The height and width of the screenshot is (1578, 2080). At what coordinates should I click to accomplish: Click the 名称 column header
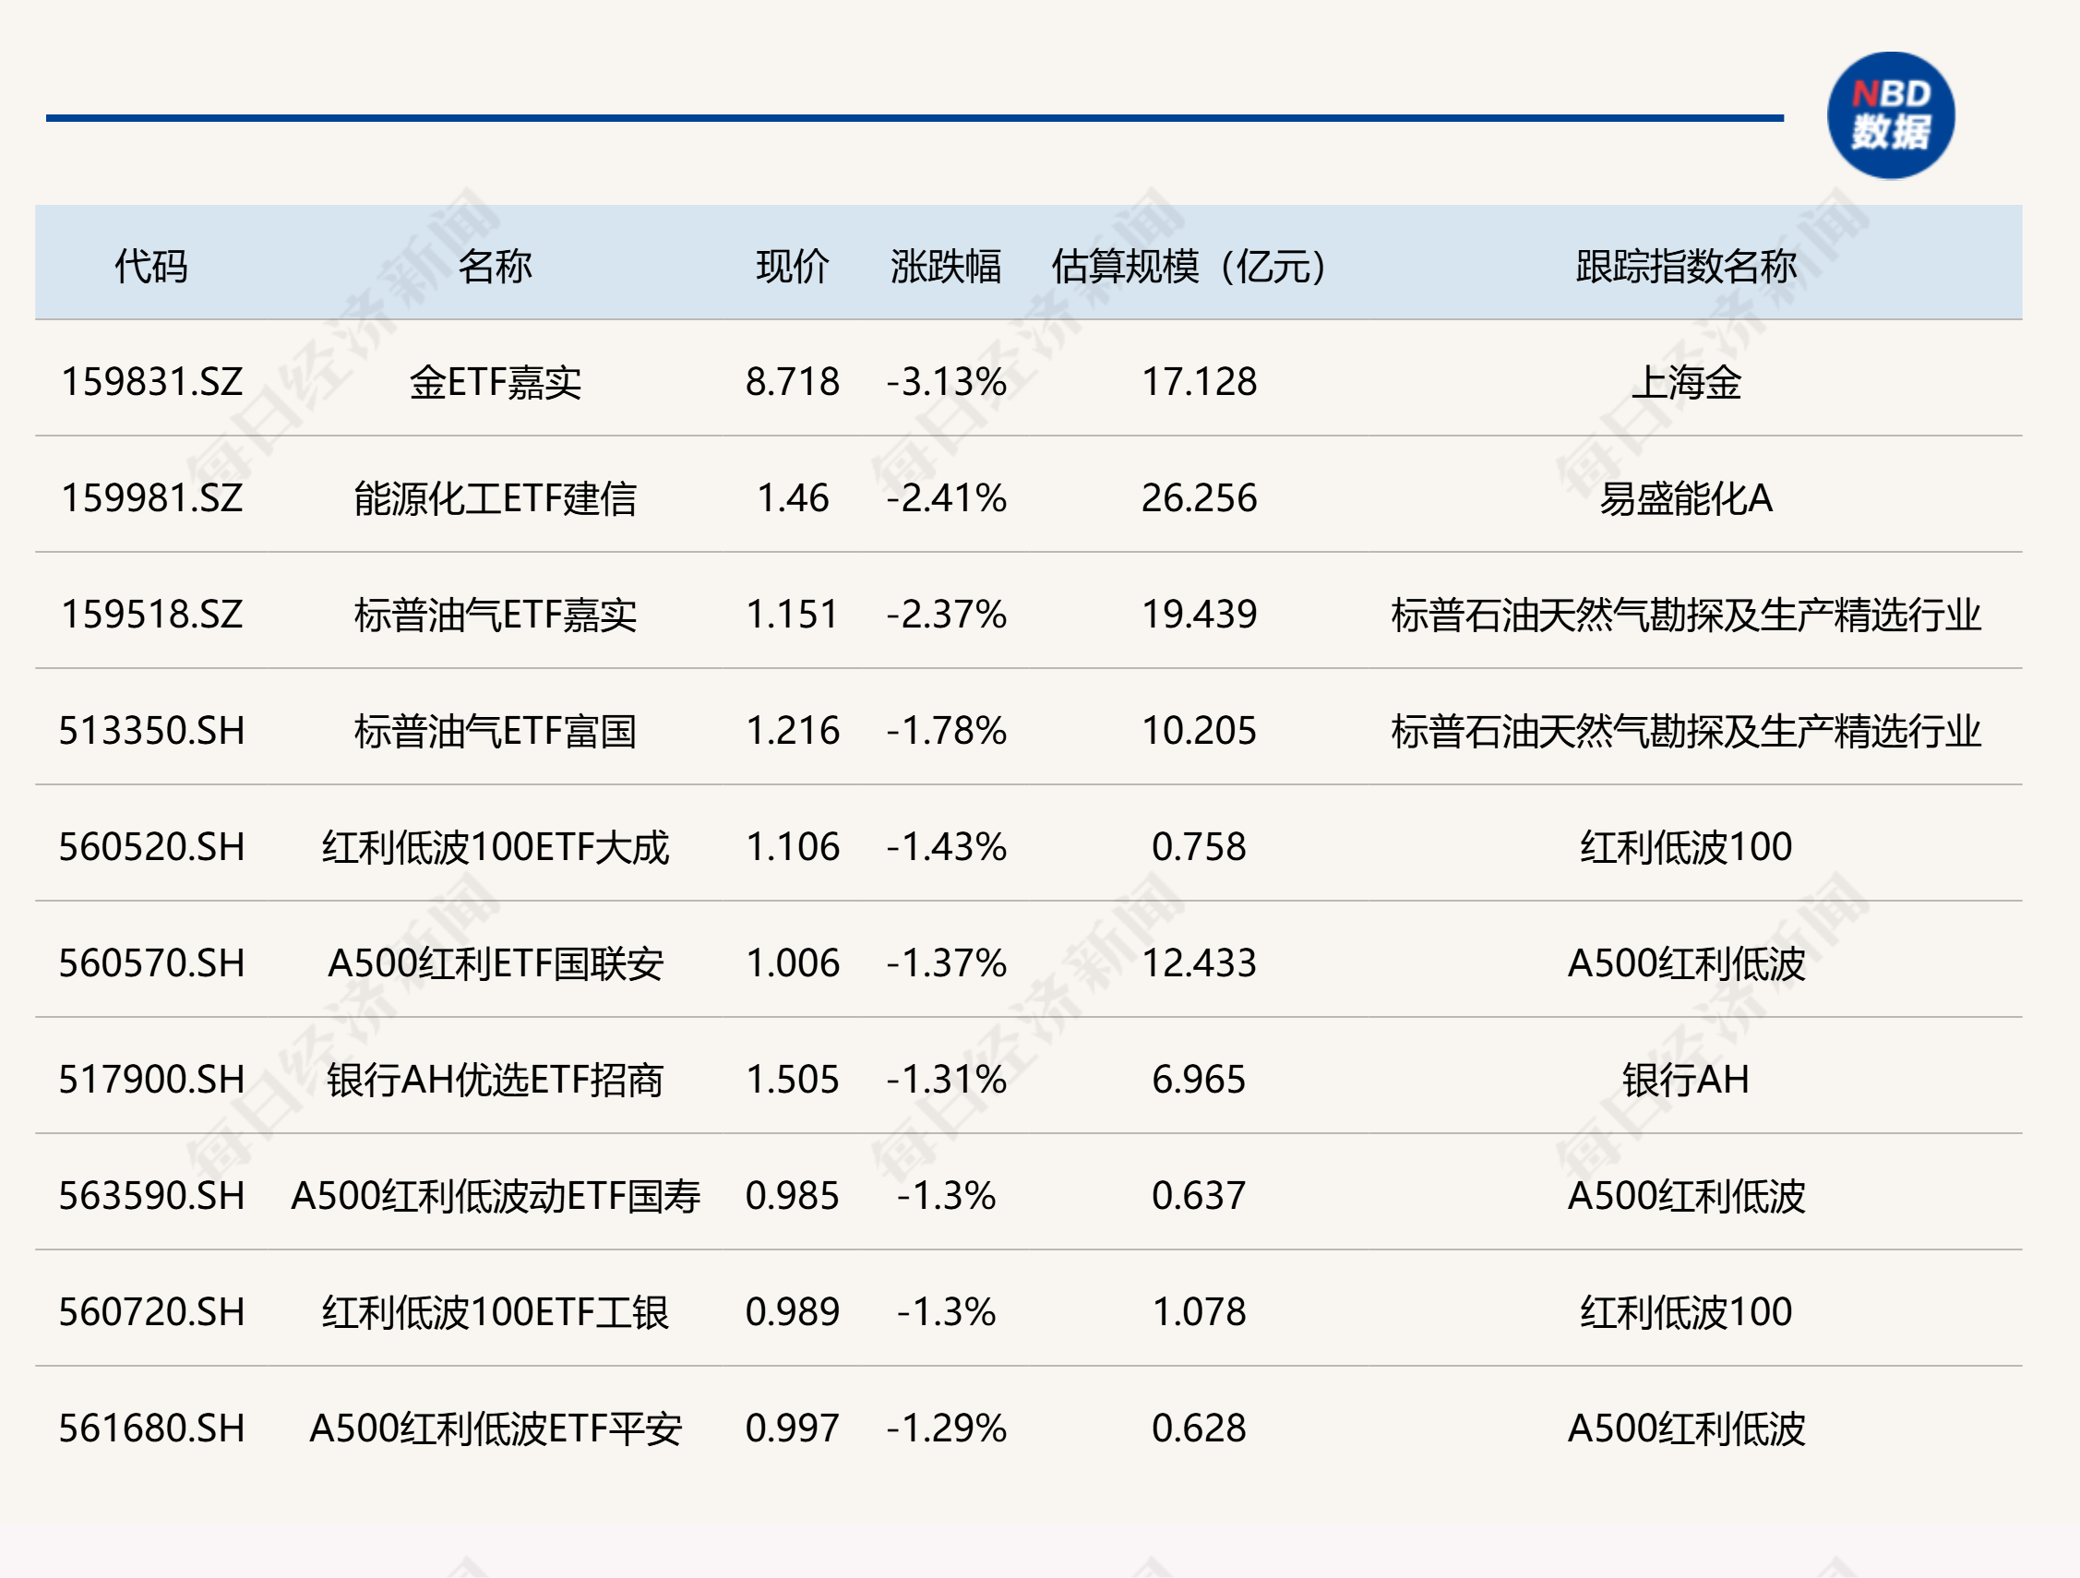click(496, 266)
